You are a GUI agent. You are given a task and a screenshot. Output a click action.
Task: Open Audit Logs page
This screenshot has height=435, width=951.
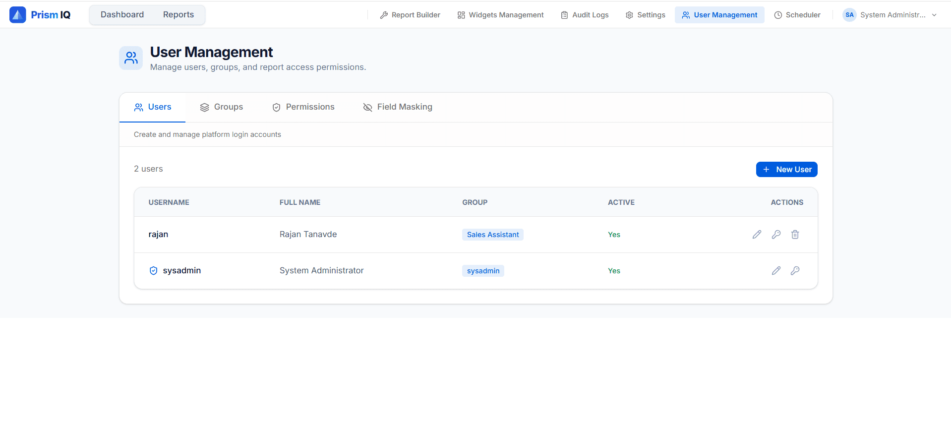click(585, 15)
